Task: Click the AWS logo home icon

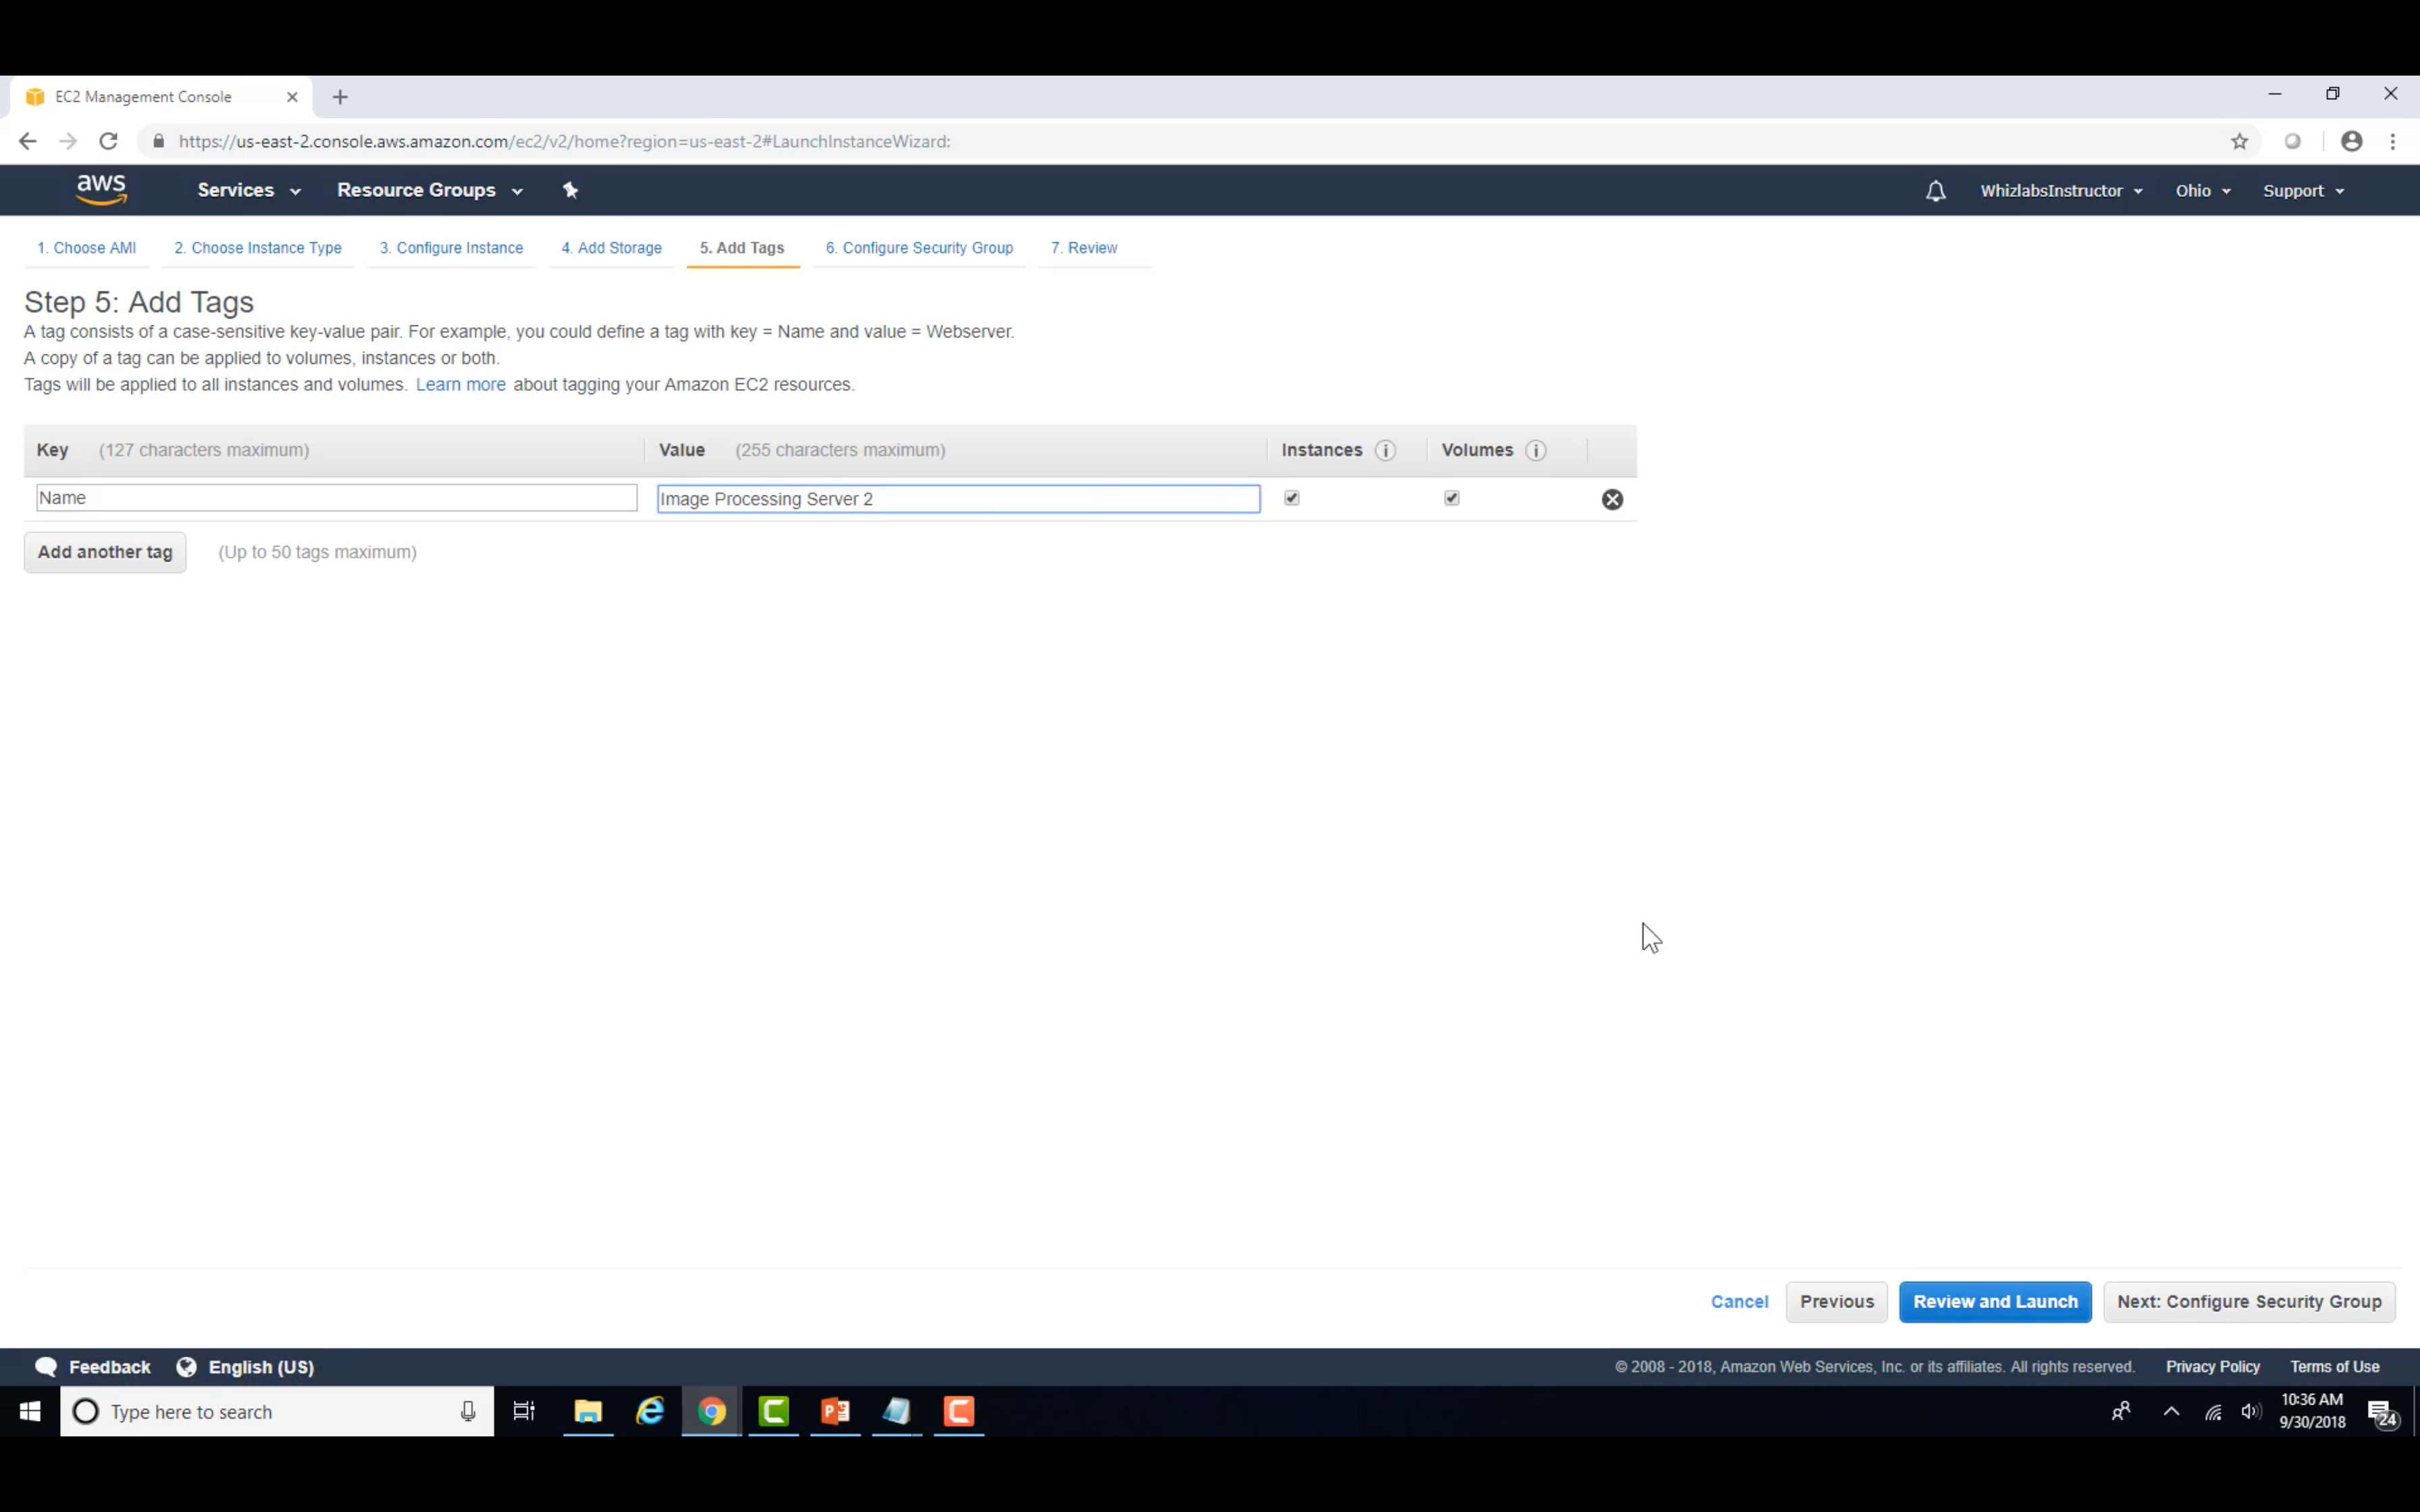Action: pyautogui.click(x=101, y=189)
